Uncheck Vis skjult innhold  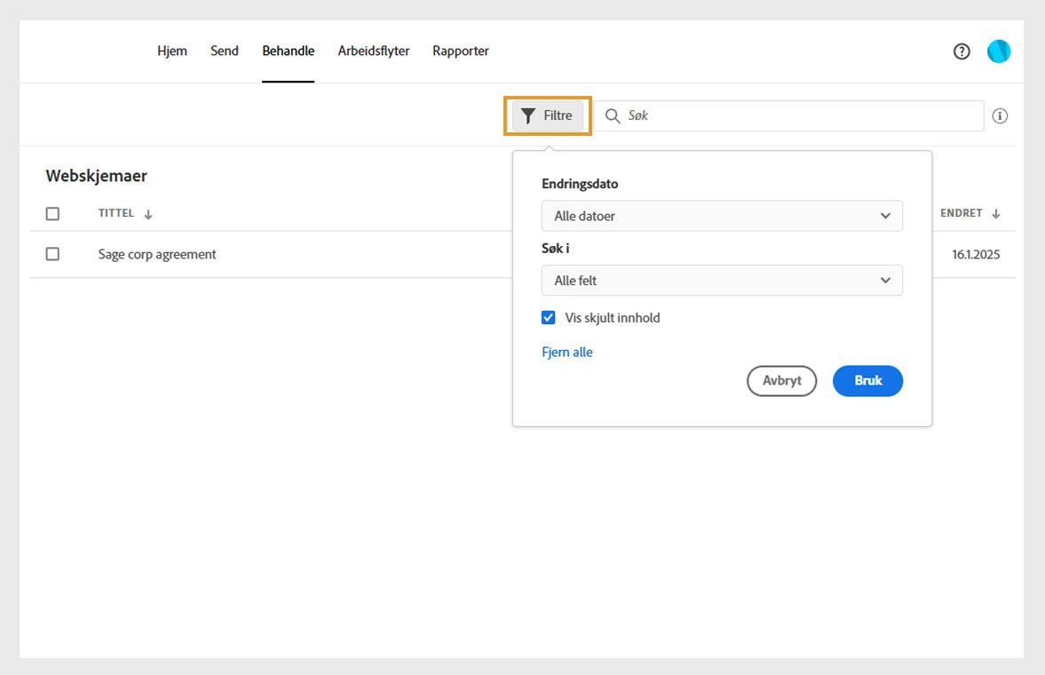tap(550, 317)
